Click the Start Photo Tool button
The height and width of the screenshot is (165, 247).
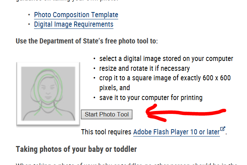106,114
